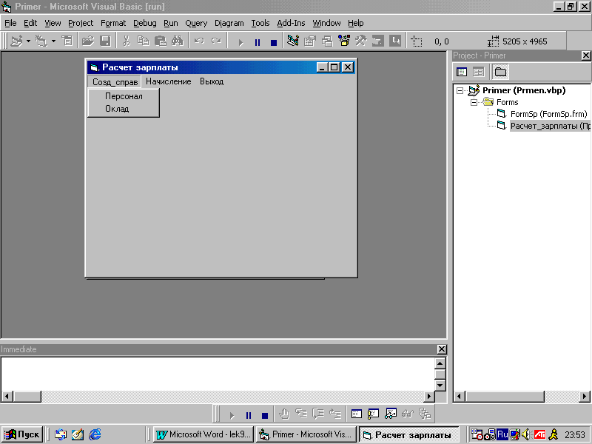
Task: Switch to Microsoft Word taskbar button
Action: pyautogui.click(x=204, y=434)
